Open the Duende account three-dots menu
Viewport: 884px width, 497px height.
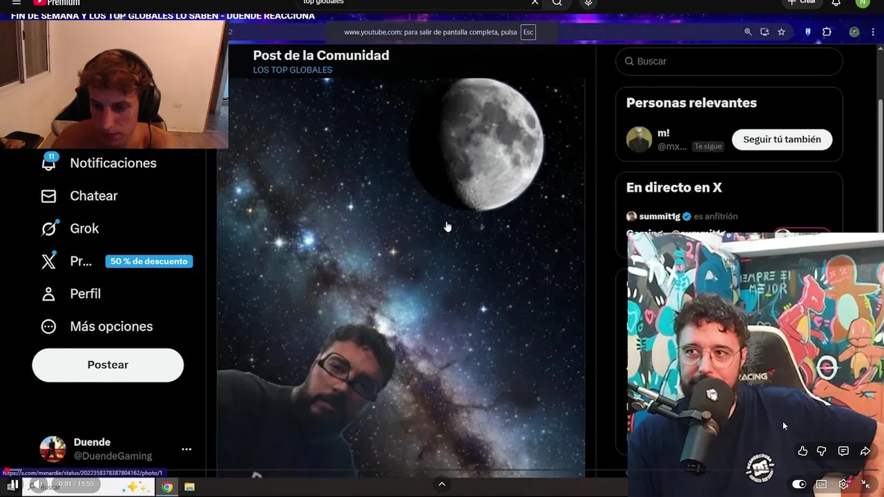pyautogui.click(x=186, y=449)
